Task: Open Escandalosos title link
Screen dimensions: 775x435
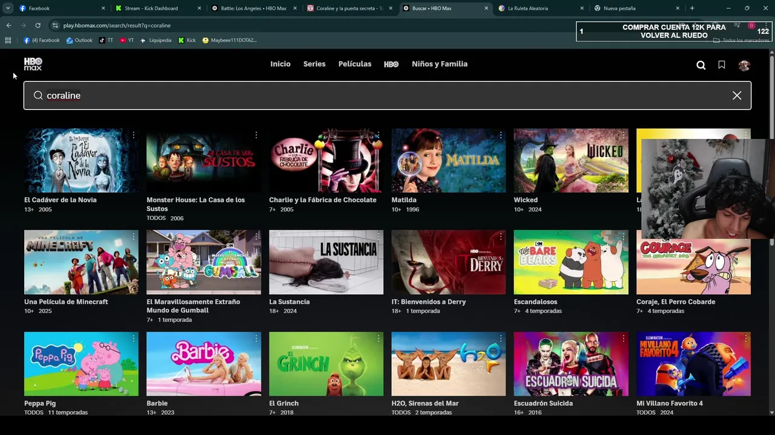Action: [536, 301]
